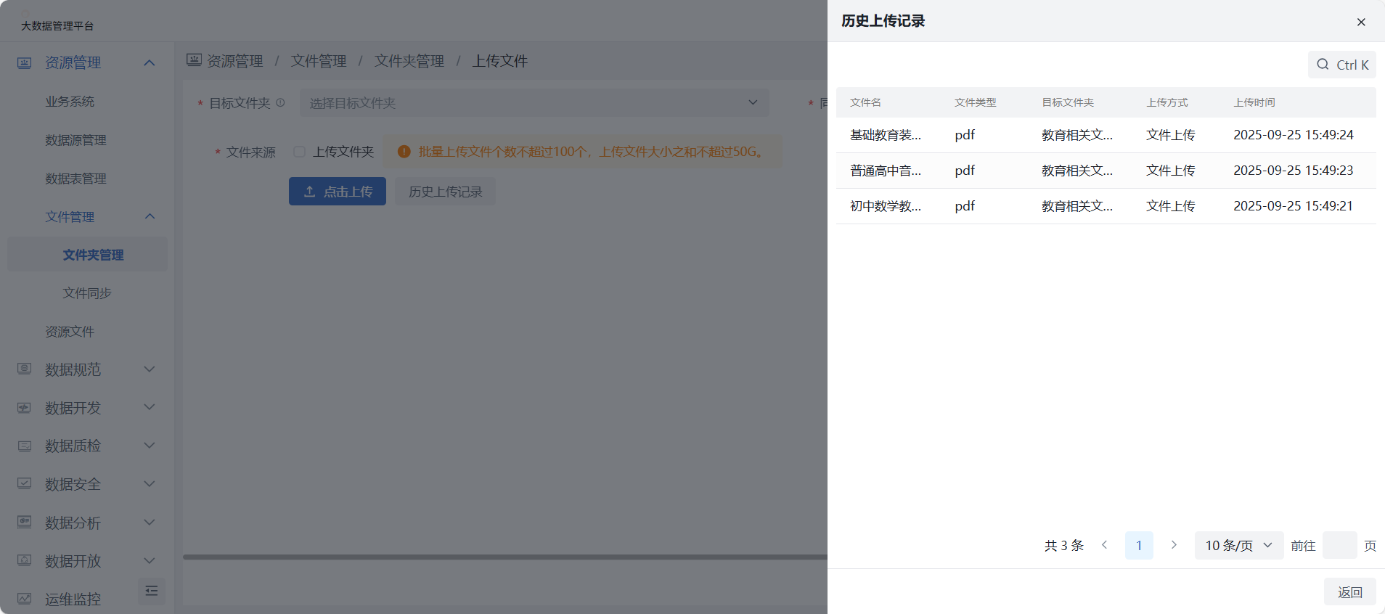1385x614 pixels.
Task: Go to previous page arrow
Action: [x=1104, y=545]
